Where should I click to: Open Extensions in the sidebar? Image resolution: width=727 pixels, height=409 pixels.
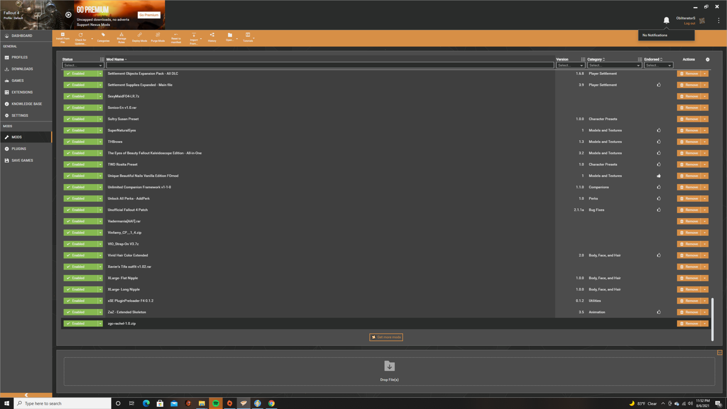[26, 92]
